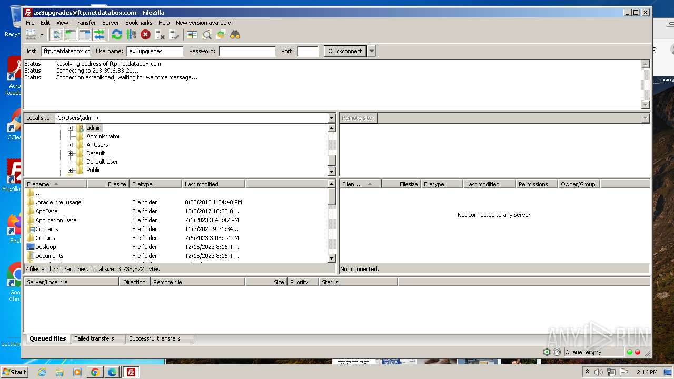Open the Site Manager dropdown arrow

tap(42, 35)
